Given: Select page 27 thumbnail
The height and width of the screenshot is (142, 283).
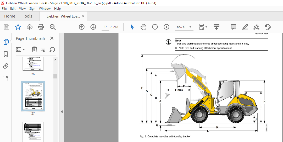Looking at the screenshot, I should click(x=33, y=96).
